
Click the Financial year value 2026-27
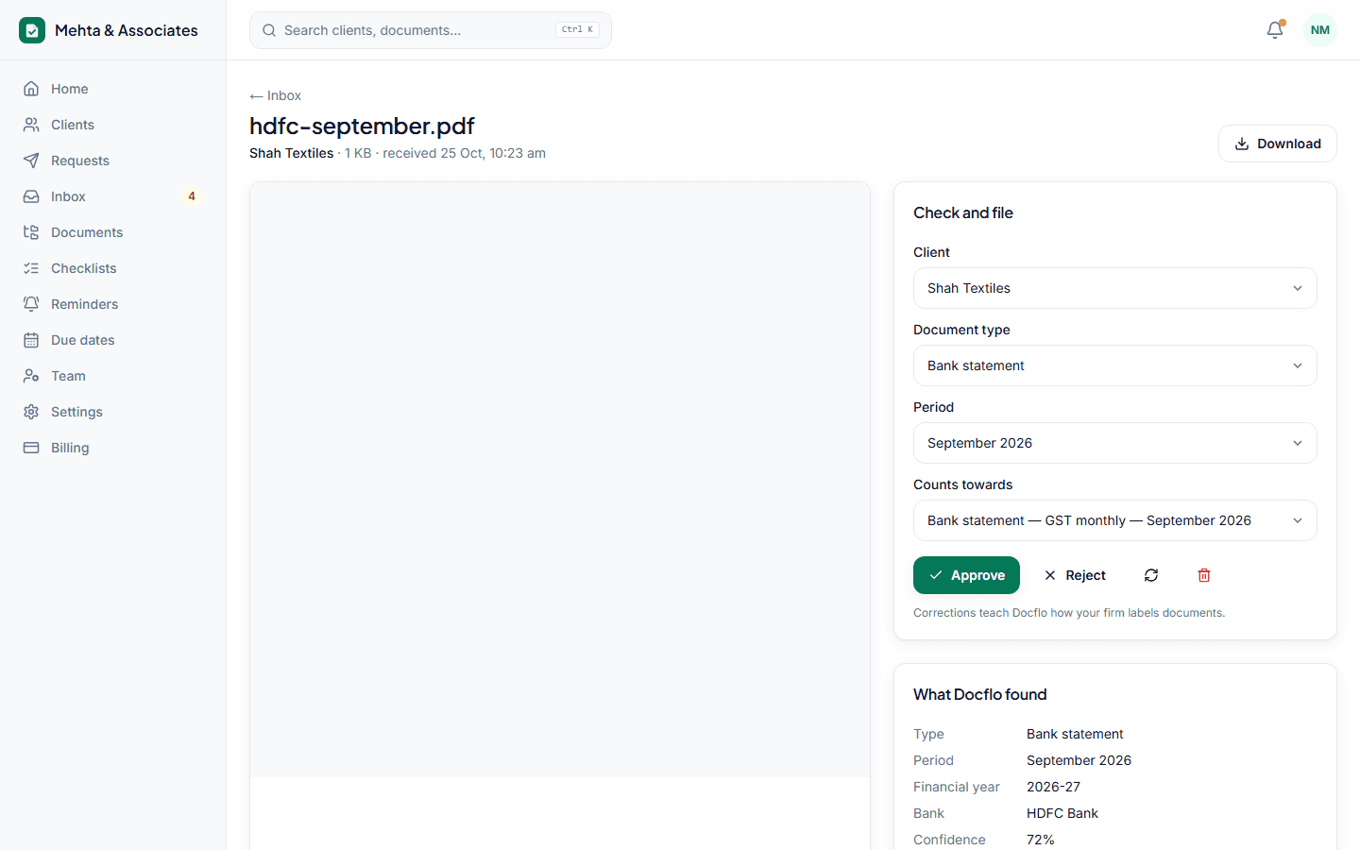coord(1053,787)
